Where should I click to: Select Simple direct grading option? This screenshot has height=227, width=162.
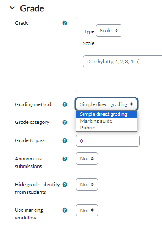pyautogui.click(x=106, y=114)
